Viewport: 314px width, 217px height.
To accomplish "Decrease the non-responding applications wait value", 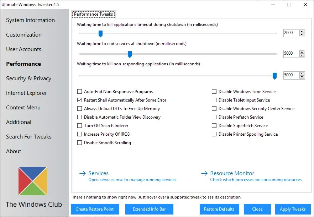I will tap(302, 77).
